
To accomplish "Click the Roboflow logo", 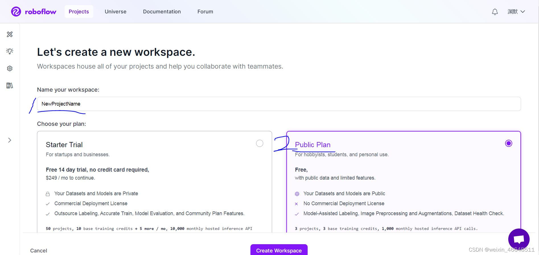I will tap(34, 12).
